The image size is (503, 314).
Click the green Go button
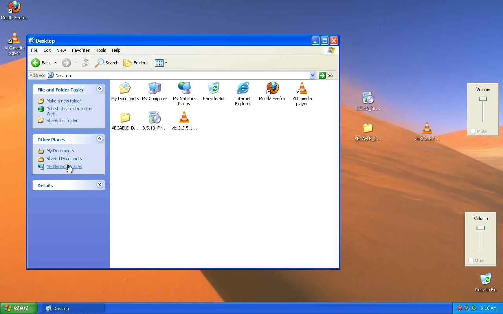coord(326,75)
